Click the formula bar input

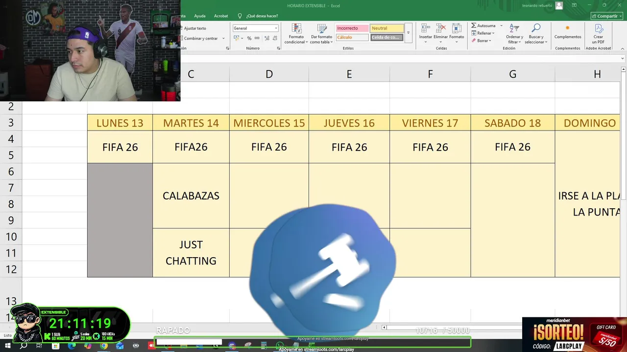(399, 59)
